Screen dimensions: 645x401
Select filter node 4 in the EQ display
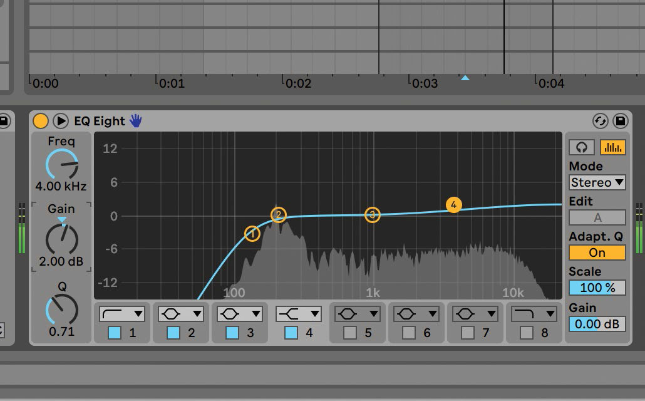(x=454, y=205)
